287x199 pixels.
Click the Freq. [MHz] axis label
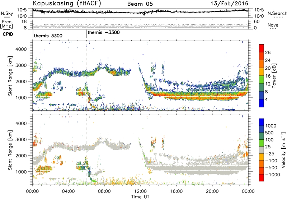[x=6, y=24]
